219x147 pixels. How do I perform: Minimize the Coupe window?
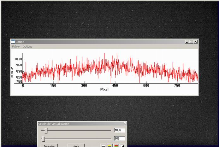tap(187, 42)
